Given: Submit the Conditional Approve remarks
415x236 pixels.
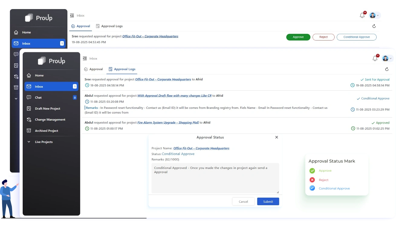Looking at the screenshot, I should coord(268,201).
